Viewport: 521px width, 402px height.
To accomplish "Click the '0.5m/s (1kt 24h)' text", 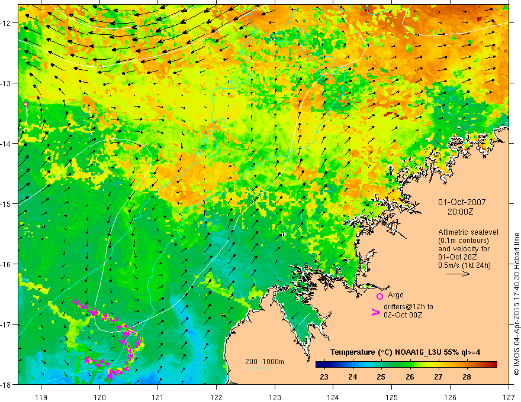I will (464, 265).
